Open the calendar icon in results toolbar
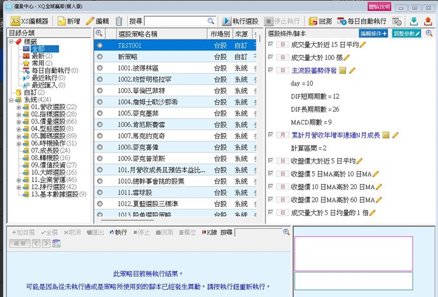The height and width of the screenshot is (297, 438). 55,244
